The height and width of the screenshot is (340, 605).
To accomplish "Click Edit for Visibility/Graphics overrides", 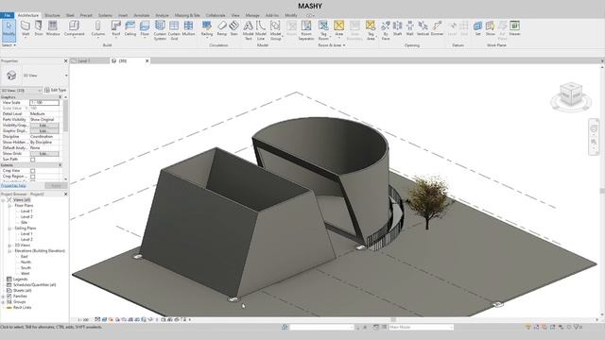I will [44, 126].
